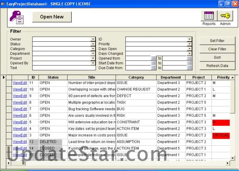The image size is (239, 171).
Task: Expand the Status filter dropdown
Action: click(x=93, y=44)
